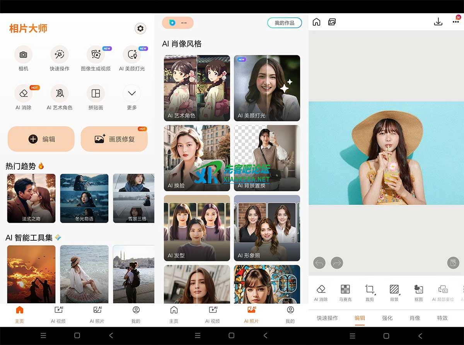464x345 pixels.
Task: Open 我的作品 button
Action: pos(285,23)
